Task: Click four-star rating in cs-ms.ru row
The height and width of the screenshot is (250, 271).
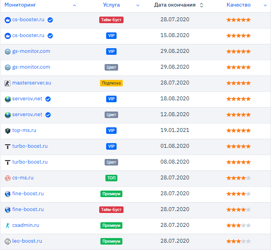Action: pos(239,178)
